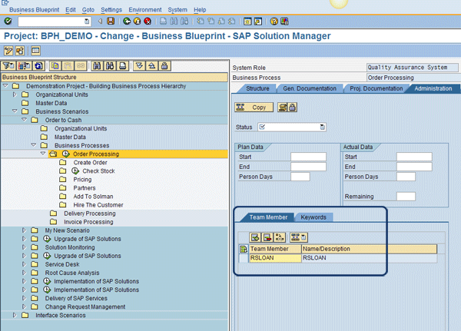
Task: Click the telephone icon beside Copy
Action: 283,108
